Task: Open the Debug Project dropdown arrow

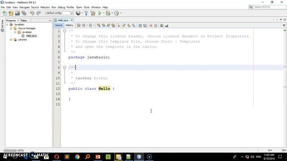Action: tap(112, 13)
